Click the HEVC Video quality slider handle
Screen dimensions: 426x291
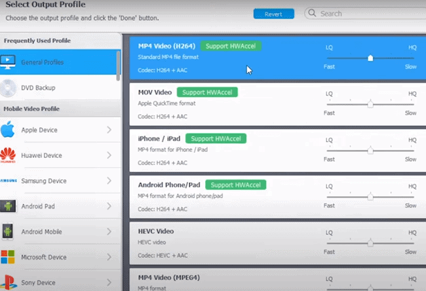click(370, 243)
